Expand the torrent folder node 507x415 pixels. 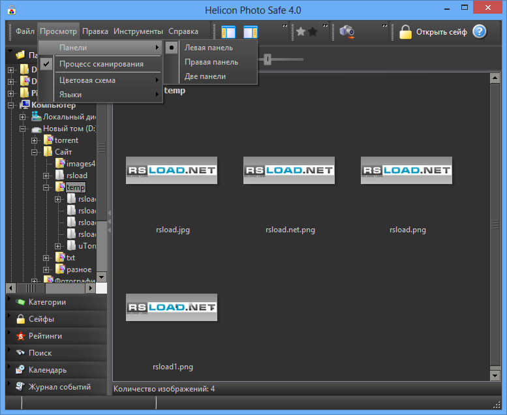(34, 140)
